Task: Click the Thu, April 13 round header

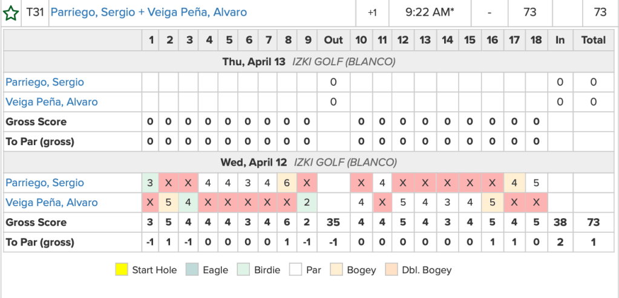Action: 309,62
